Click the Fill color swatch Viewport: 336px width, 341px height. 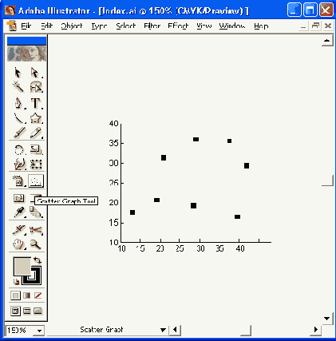point(22,266)
